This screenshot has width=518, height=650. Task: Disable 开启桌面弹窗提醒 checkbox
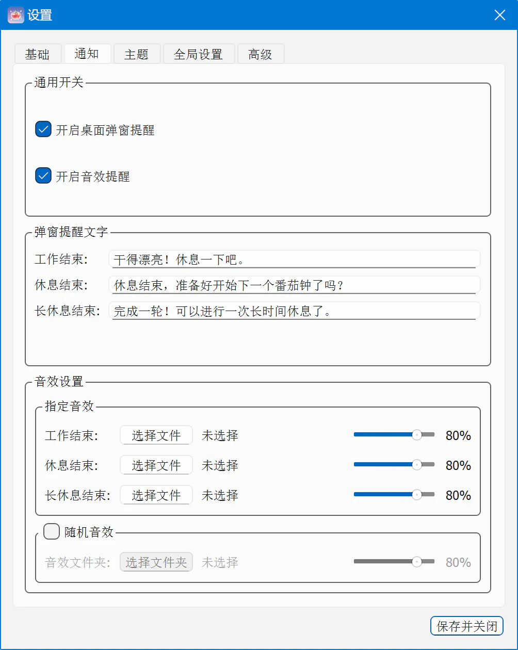click(43, 129)
